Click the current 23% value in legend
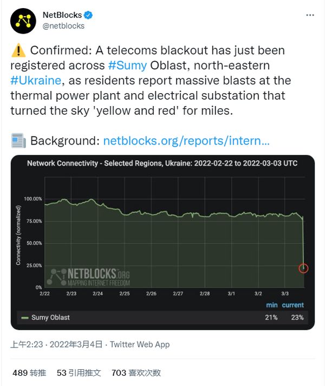The image size is (325, 386). (x=297, y=317)
